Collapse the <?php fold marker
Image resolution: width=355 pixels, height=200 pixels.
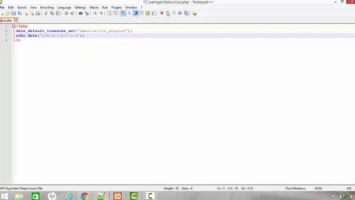pyautogui.click(x=14, y=26)
